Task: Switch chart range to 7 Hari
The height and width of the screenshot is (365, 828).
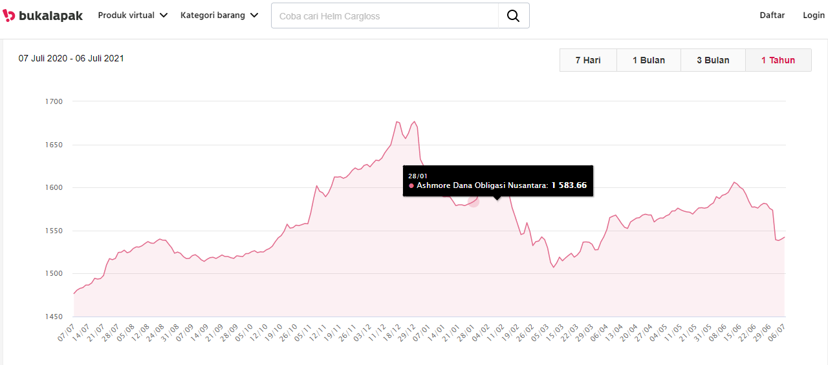Action: [x=588, y=60]
